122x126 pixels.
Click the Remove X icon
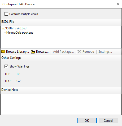point(79,52)
